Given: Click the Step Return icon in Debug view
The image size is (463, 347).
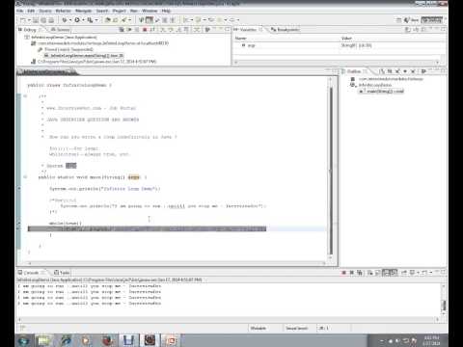Looking at the screenshot, I should click(178, 30).
